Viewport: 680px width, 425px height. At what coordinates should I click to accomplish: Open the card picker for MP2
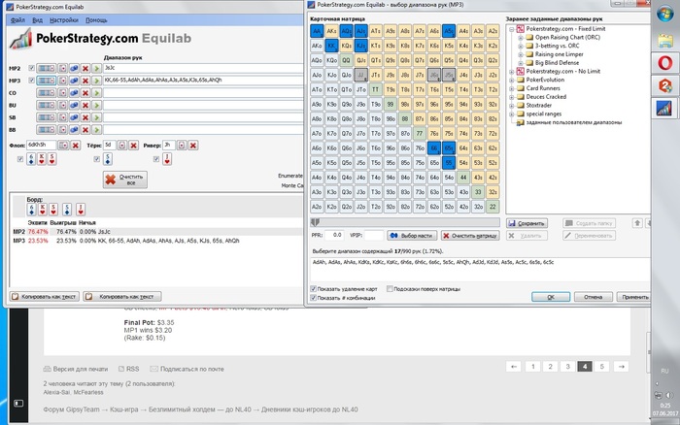pyautogui.click(x=63, y=68)
